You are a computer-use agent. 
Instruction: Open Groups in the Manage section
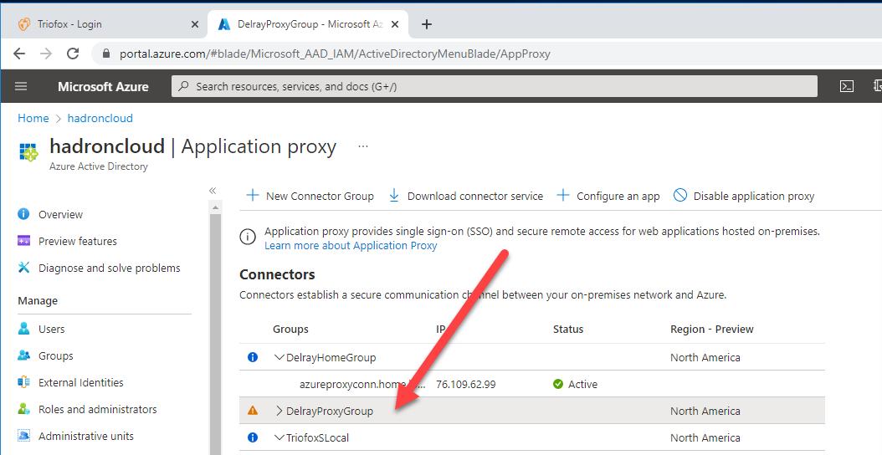56,356
